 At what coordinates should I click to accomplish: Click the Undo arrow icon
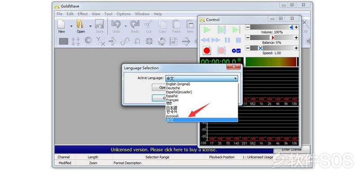[116, 24]
